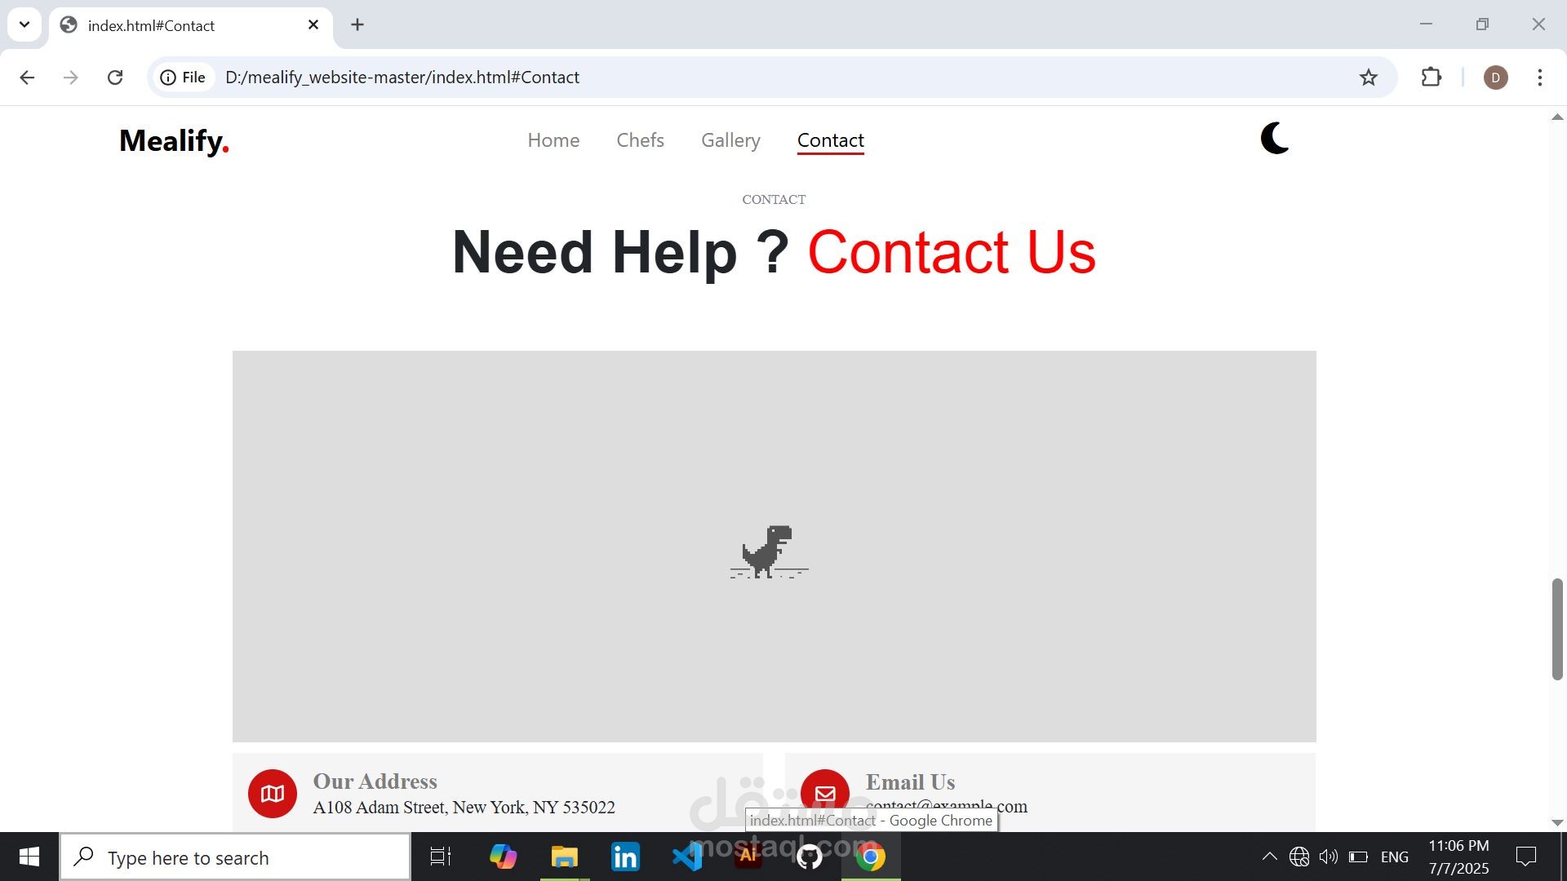
Task: Close the index.html#Contact tab
Action: click(313, 25)
